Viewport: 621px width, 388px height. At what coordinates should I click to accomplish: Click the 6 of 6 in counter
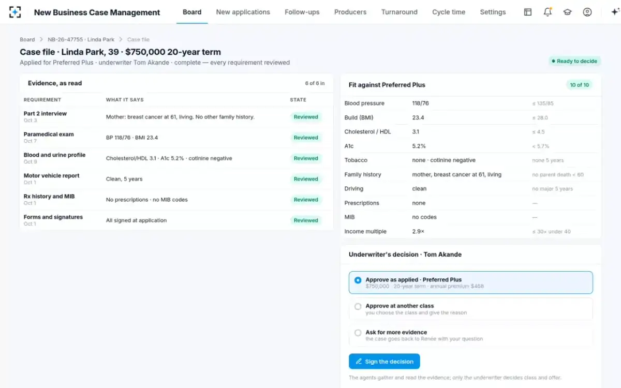point(315,83)
